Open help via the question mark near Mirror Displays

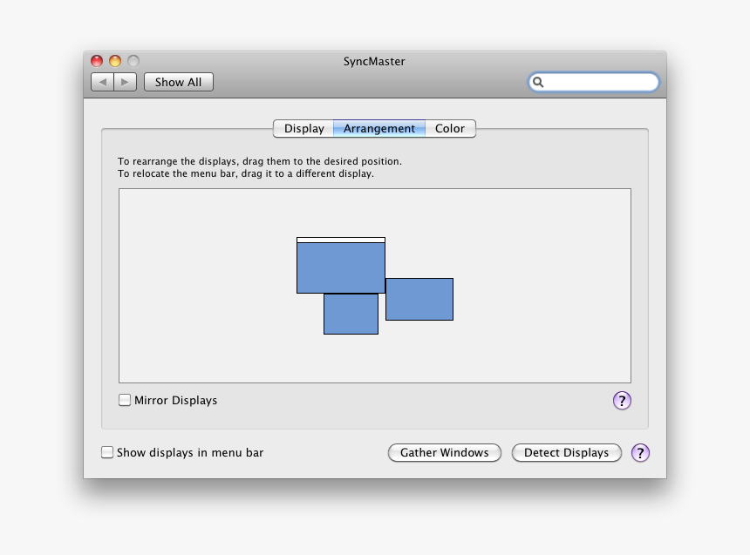click(x=622, y=400)
